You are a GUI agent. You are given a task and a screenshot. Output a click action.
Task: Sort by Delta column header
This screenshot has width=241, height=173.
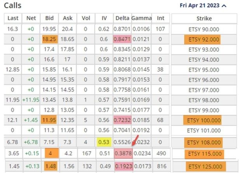(x=122, y=18)
